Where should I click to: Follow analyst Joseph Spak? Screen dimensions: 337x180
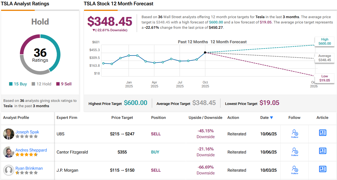pyautogui.click(x=294, y=133)
